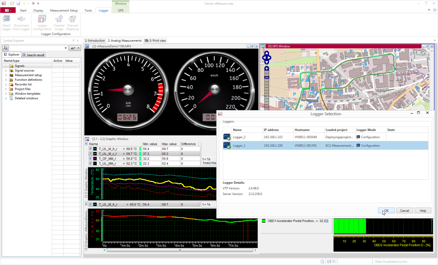
Task: Close the lower T_UL_M_h_r legend with X icon
Action: coord(86,204)
